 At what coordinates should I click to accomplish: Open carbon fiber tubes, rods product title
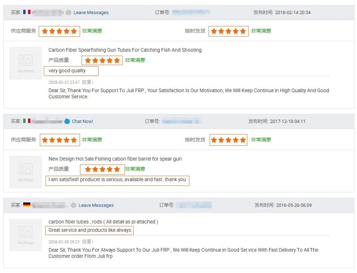click(103, 222)
